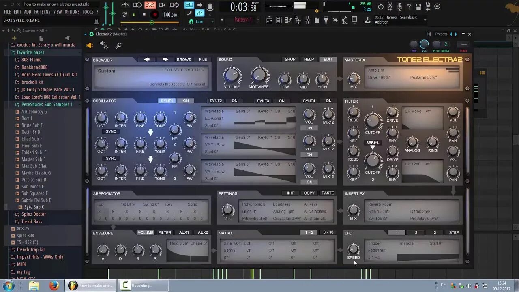Viewport: 519px width, 292px height.
Task: Click the microphone one-click recording icon
Action: [400, 6]
